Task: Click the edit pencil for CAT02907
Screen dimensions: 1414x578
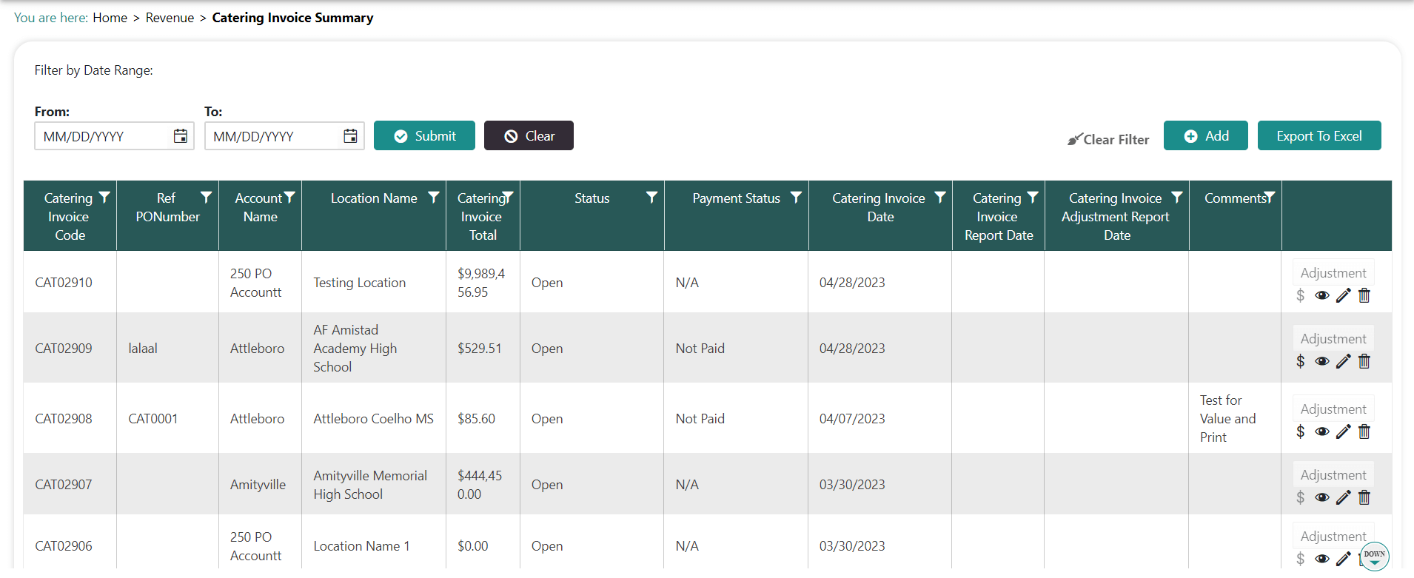Action: pyautogui.click(x=1343, y=497)
